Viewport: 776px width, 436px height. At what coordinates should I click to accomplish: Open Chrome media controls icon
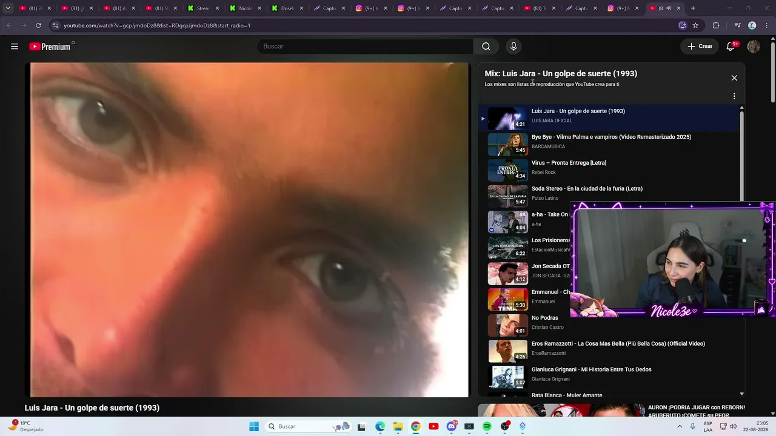pyautogui.click(x=737, y=25)
